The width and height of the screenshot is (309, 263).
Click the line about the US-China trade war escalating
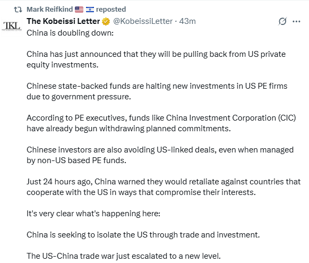point(124,256)
